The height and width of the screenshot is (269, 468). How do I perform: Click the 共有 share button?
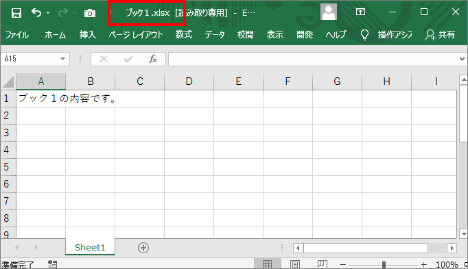441,35
